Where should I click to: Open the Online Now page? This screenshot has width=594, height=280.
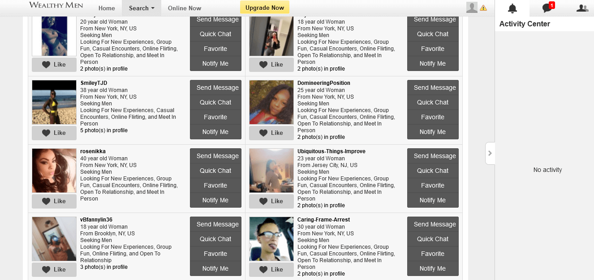tap(185, 8)
